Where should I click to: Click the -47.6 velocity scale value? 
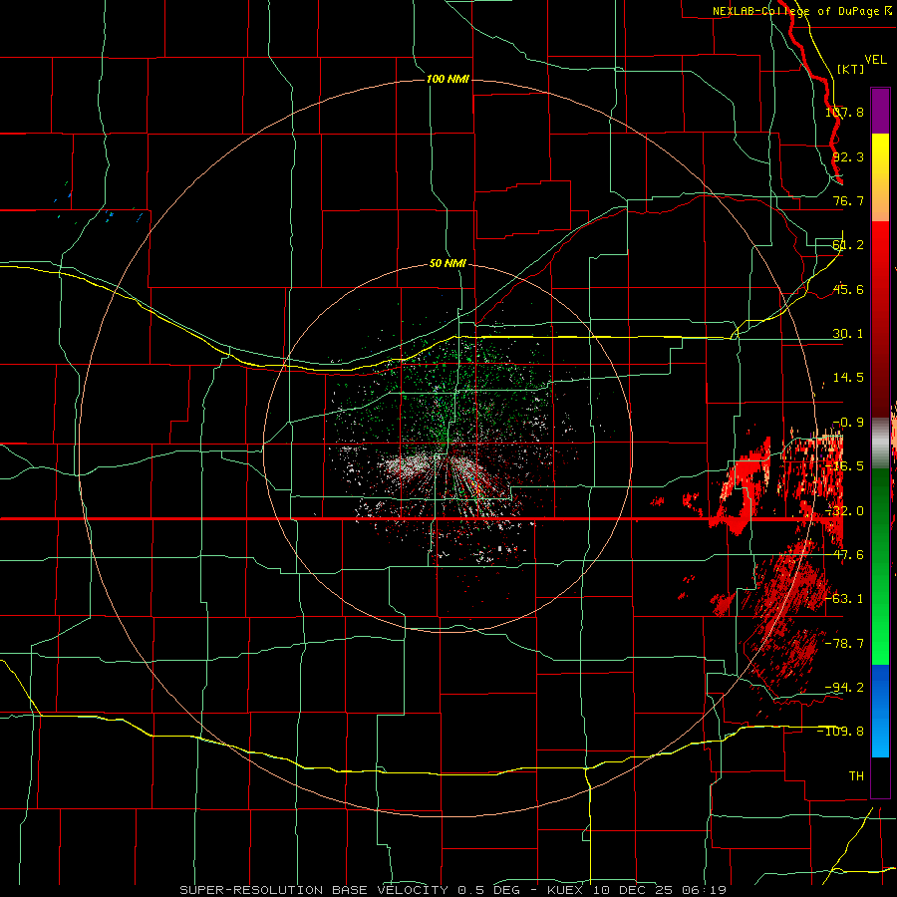[x=844, y=555]
